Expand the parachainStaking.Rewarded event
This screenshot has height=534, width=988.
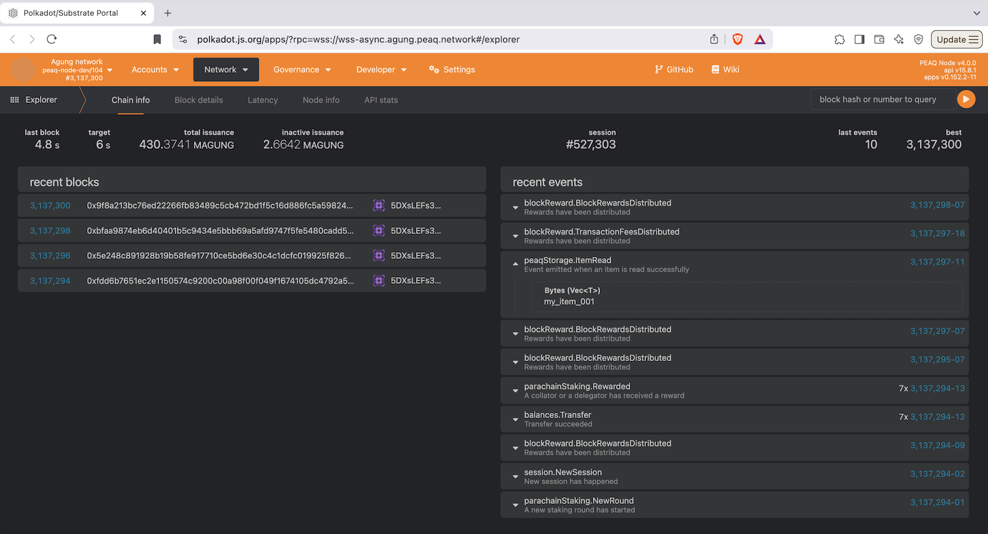pyautogui.click(x=516, y=391)
